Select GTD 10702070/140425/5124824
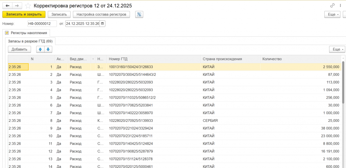This screenshot has width=346, height=168. (131, 144)
